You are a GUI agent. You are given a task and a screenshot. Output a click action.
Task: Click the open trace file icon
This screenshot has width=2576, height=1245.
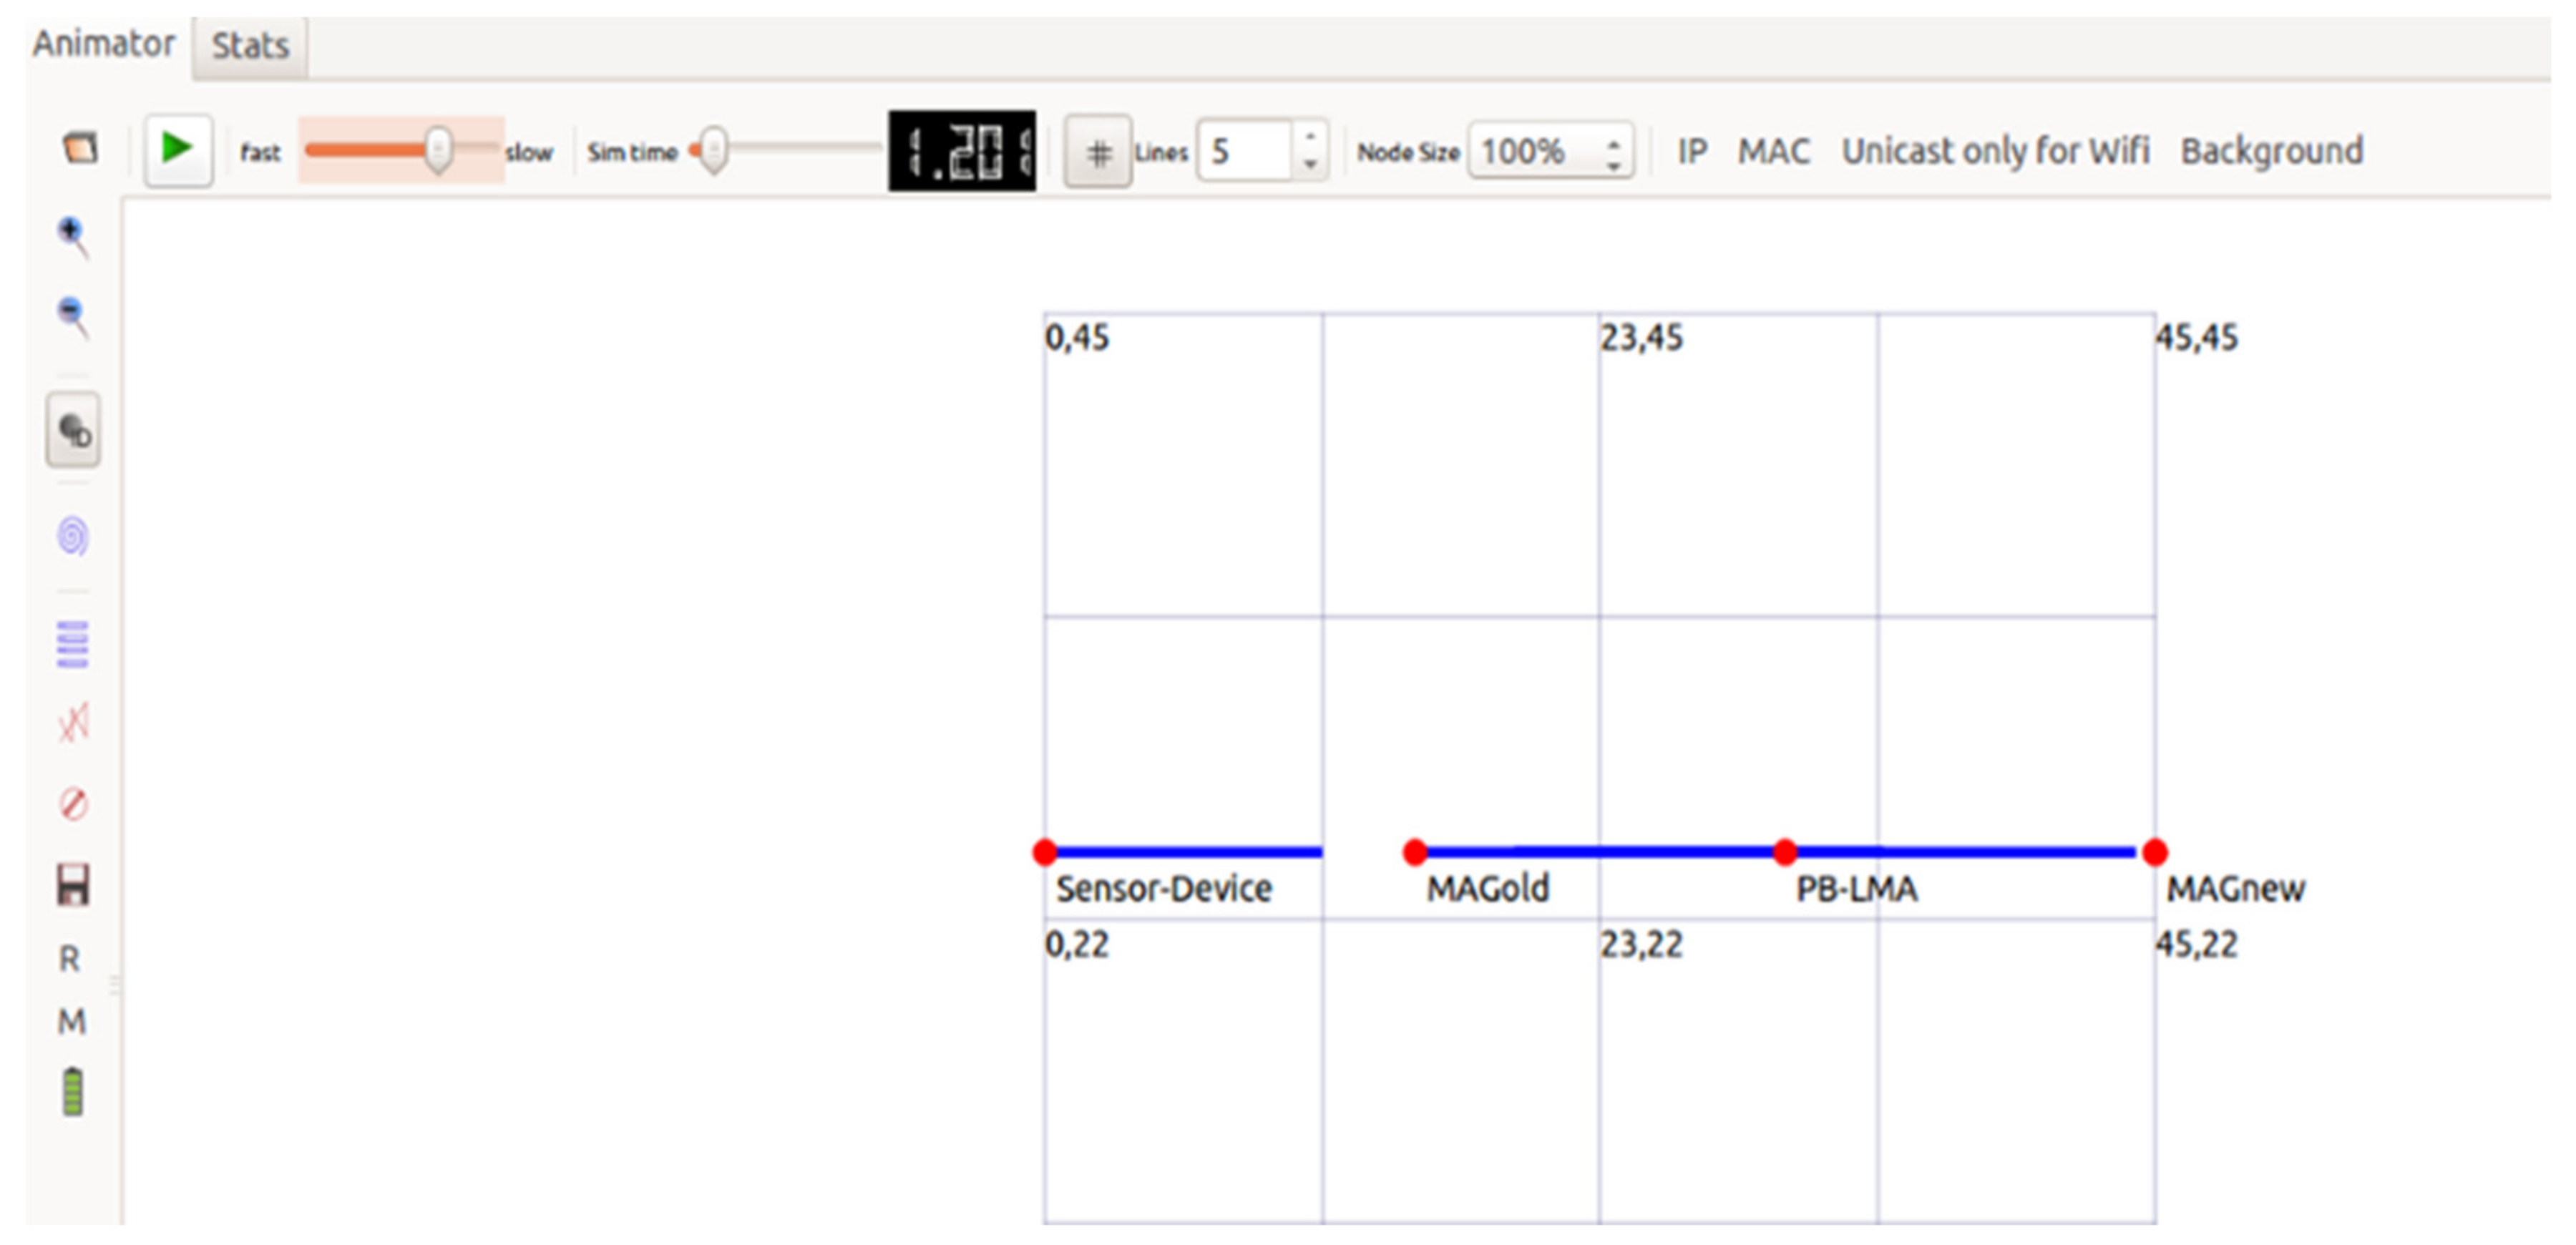[80, 148]
